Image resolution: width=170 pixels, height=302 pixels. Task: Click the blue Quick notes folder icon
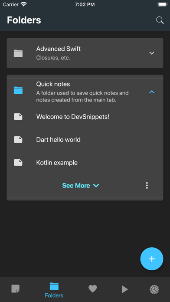coord(18,90)
